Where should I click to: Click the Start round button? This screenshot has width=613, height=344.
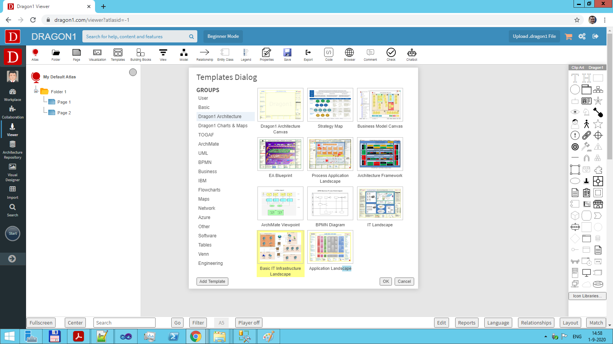pos(13,234)
